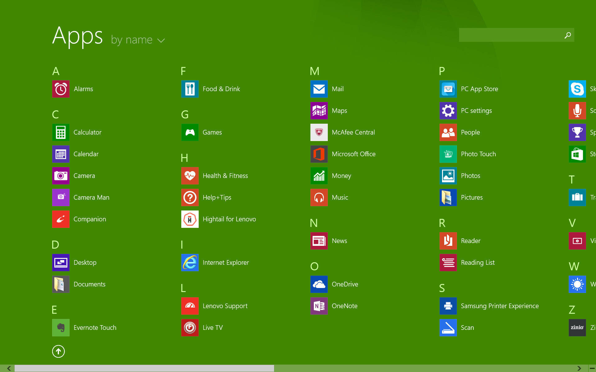Click the 'Samsung Printer Experience' label
The image size is (596, 372).
[x=500, y=306]
